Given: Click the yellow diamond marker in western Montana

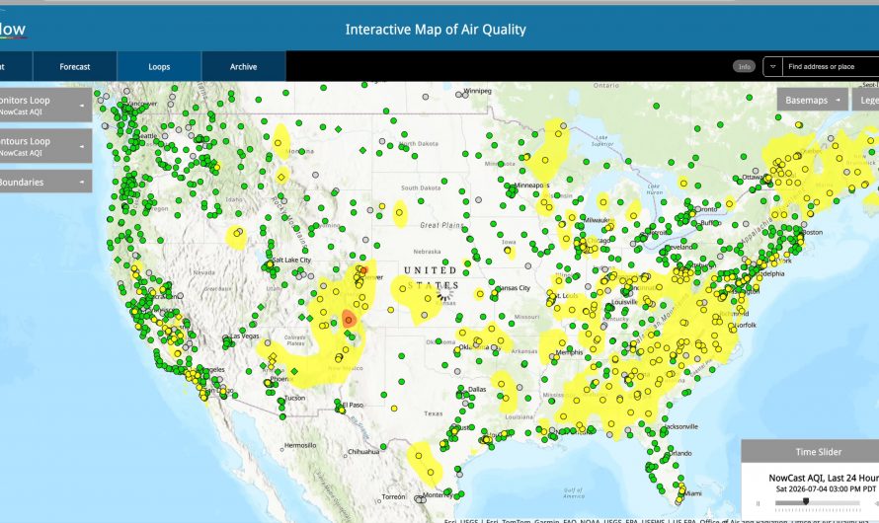Looking at the screenshot, I should pos(281,177).
